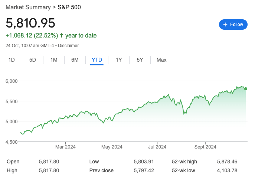The image size is (255, 176).
Task: Click the plus icon in Follow button
Action: (225, 25)
